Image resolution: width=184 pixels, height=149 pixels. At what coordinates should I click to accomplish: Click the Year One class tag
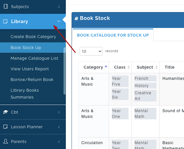[x=120, y=114]
